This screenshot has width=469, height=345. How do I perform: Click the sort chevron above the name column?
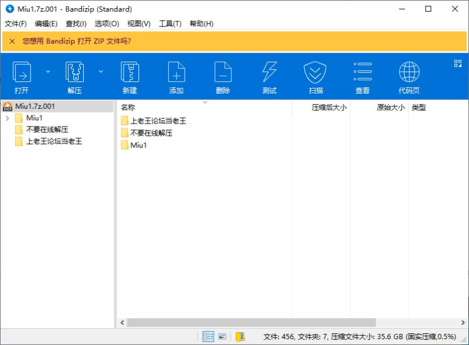[205, 103]
